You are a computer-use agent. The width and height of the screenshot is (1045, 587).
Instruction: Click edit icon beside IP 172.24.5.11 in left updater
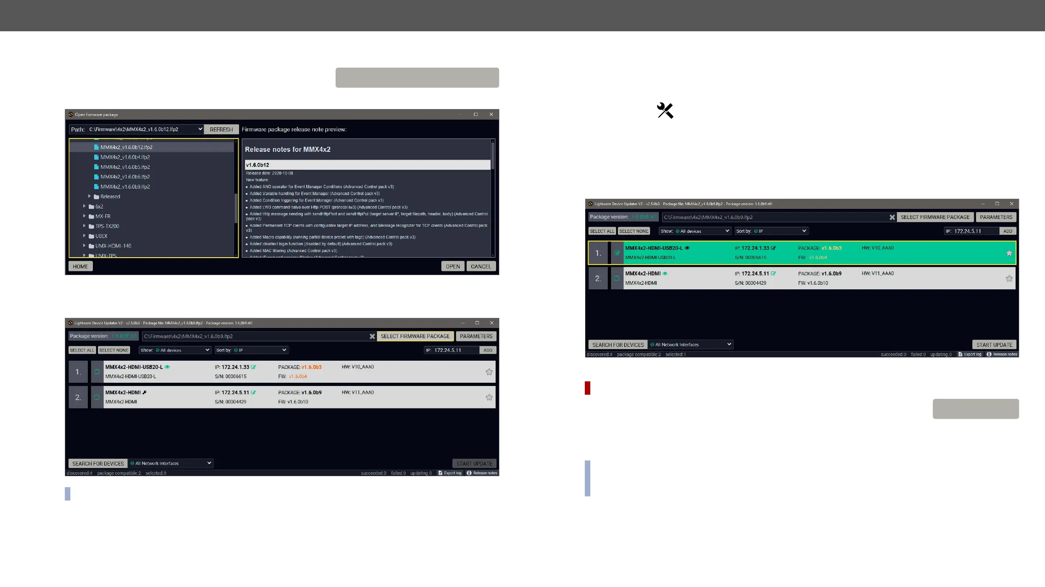[x=254, y=392]
